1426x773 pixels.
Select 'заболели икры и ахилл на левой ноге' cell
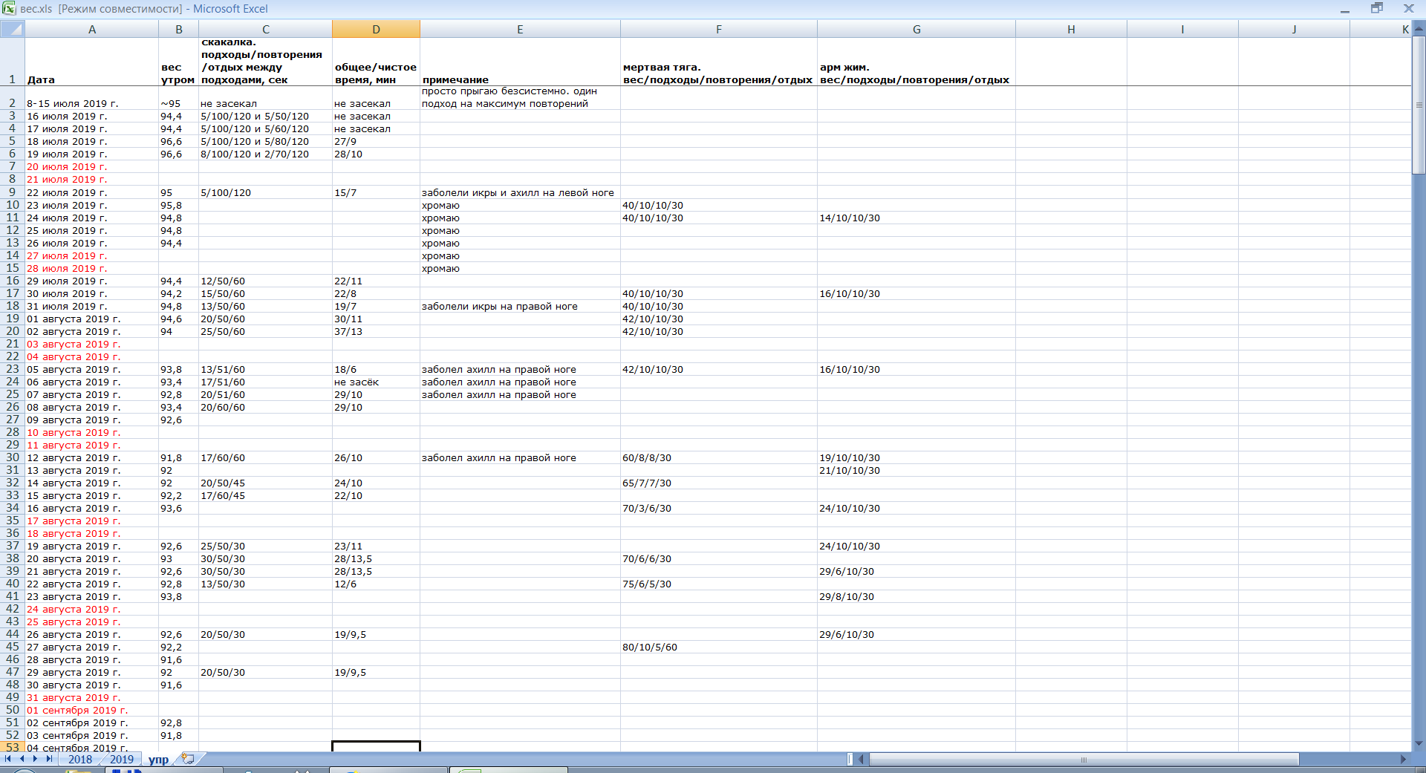click(x=520, y=192)
